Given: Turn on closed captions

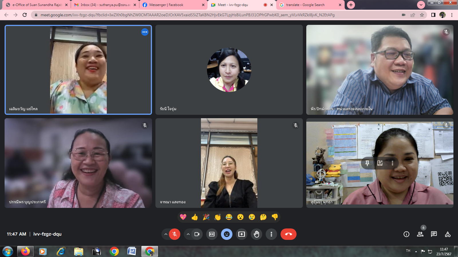Looking at the screenshot, I should coord(212,234).
